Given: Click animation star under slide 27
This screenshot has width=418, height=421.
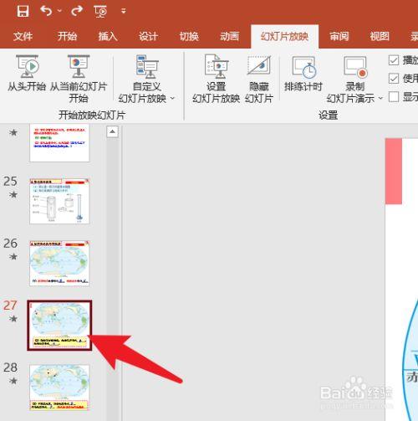Looking at the screenshot, I should point(13,318).
